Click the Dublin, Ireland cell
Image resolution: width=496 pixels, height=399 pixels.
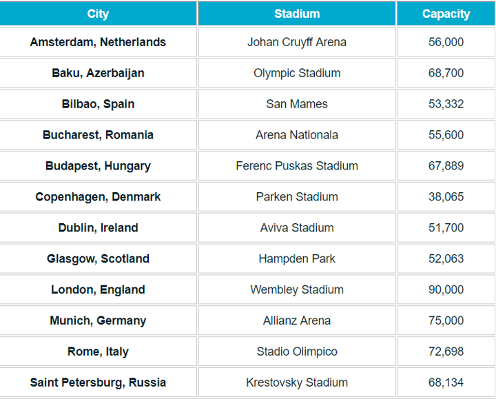tap(98, 228)
